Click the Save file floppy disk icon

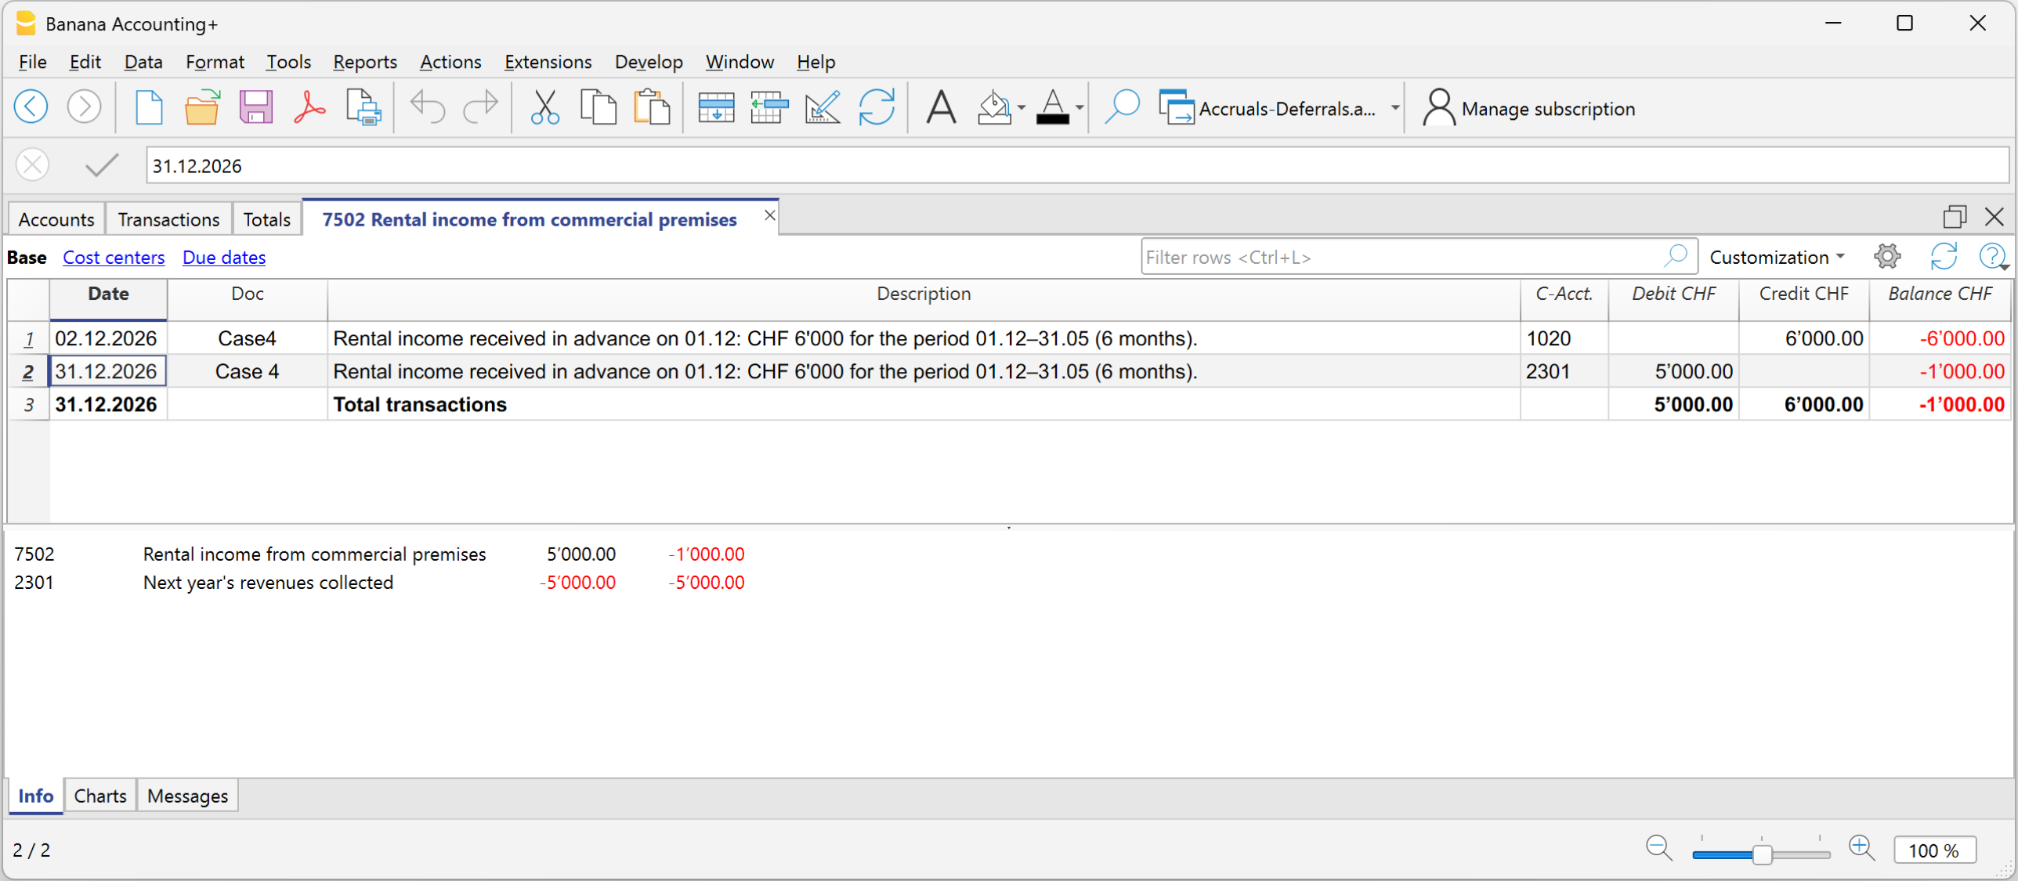coord(255,107)
